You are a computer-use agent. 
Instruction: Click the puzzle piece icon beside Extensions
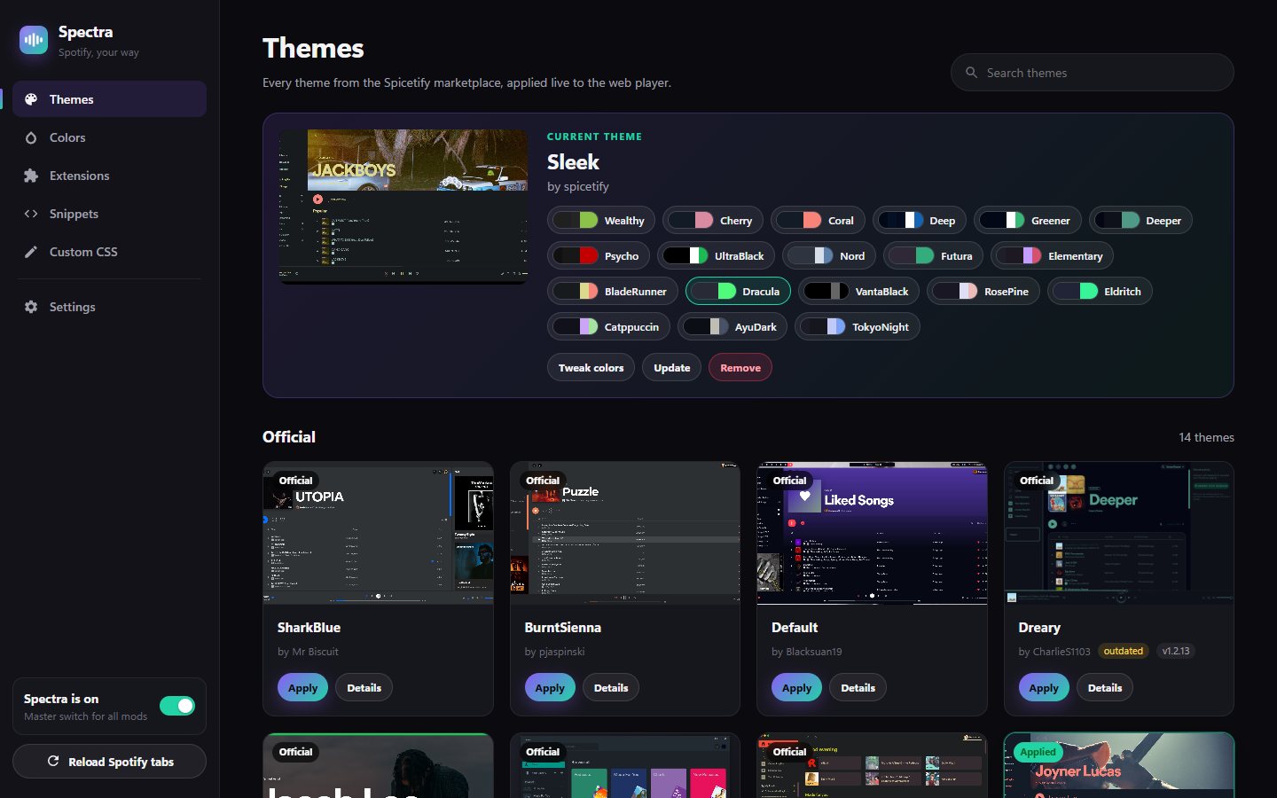tap(31, 176)
